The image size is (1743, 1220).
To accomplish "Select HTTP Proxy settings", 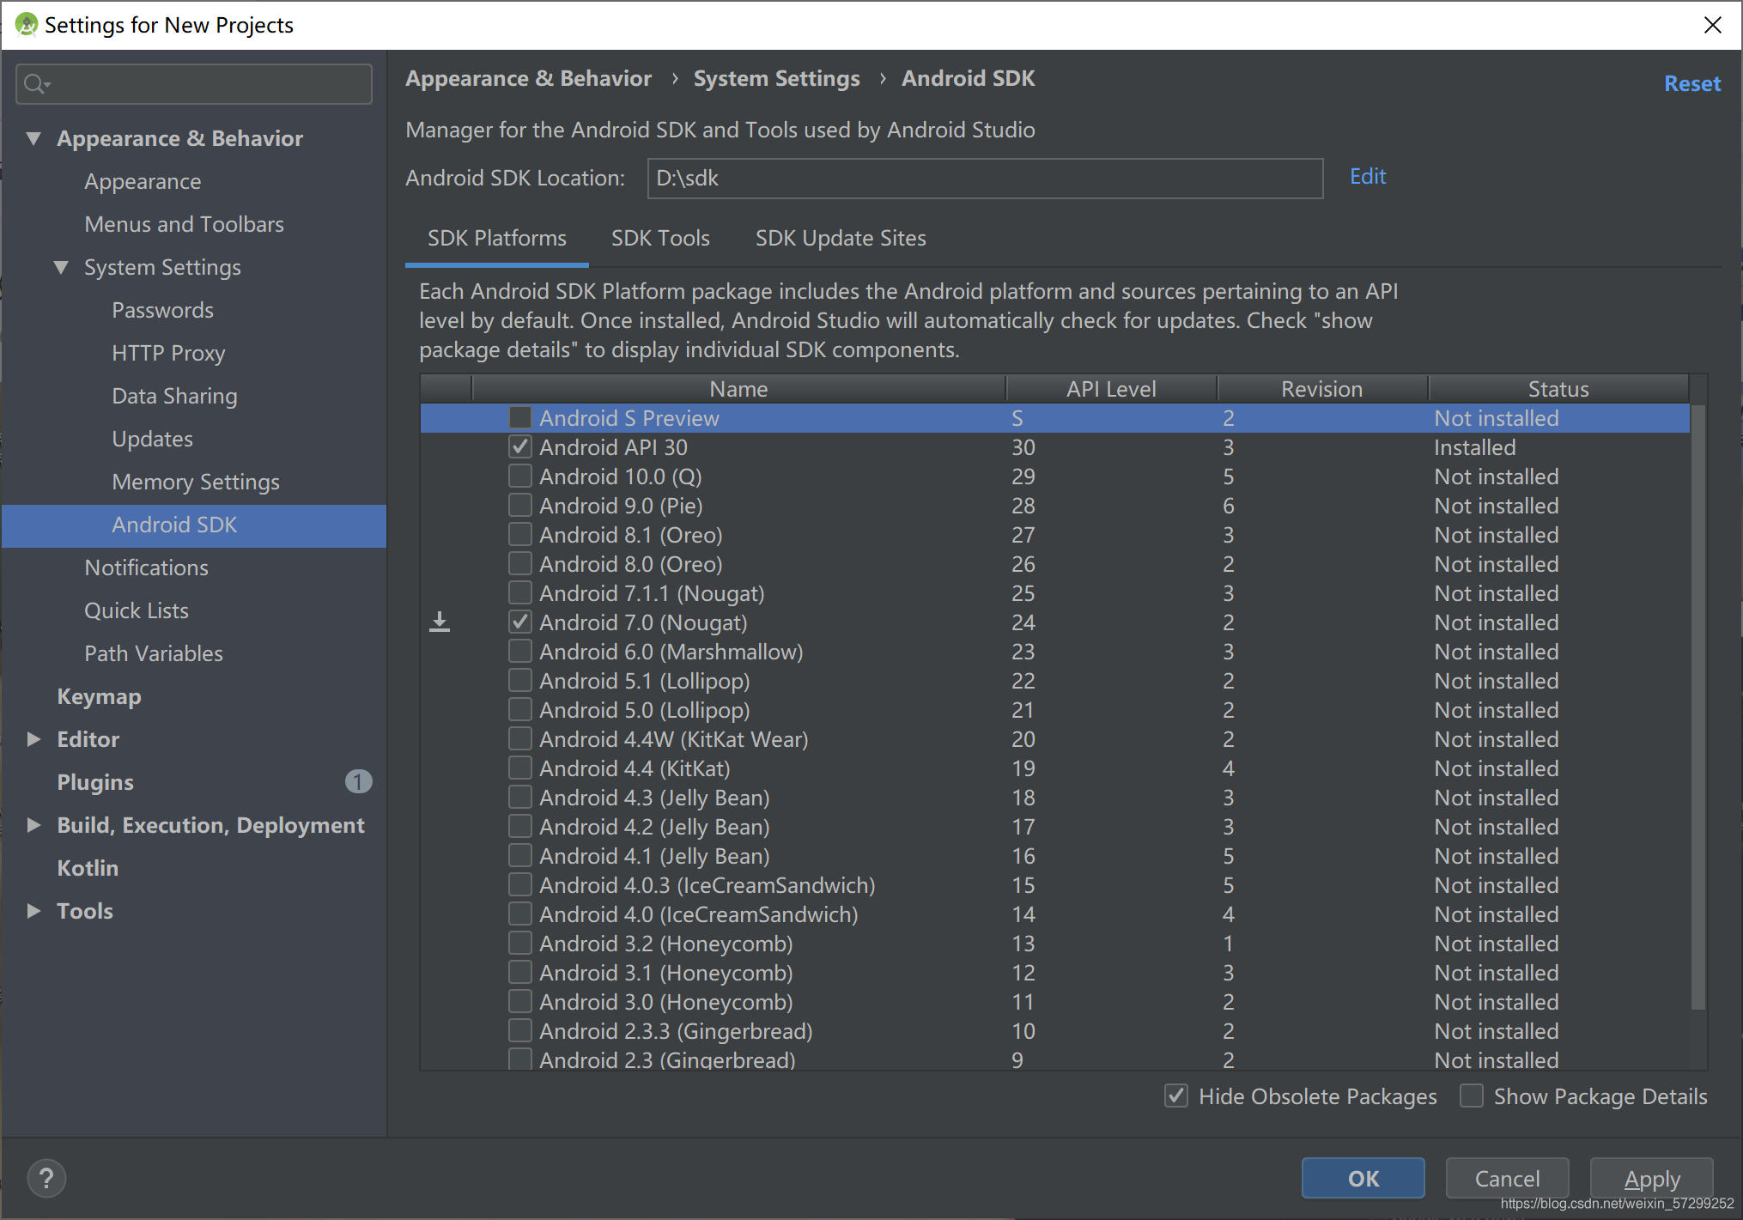I will (x=168, y=353).
